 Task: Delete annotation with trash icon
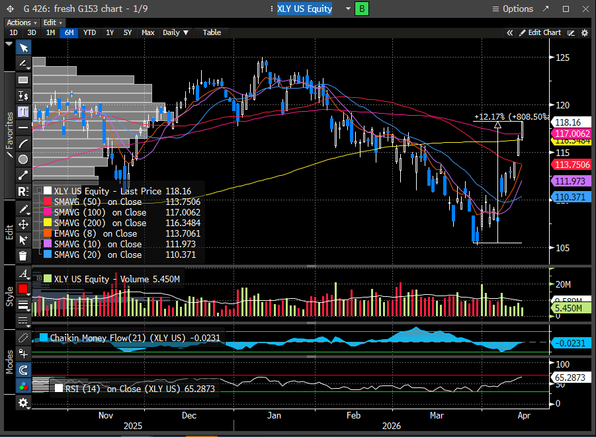pos(23,256)
